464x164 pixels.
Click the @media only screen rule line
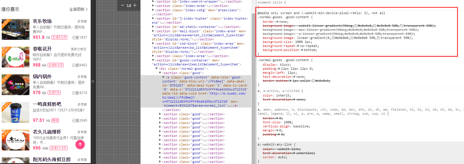[x=321, y=13]
